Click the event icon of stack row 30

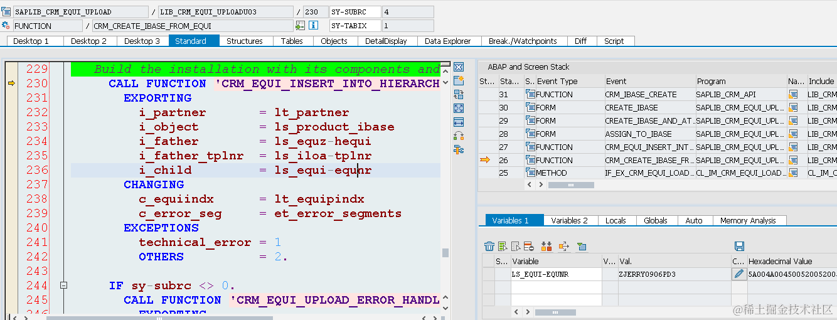pyautogui.click(x=530, y=107)
